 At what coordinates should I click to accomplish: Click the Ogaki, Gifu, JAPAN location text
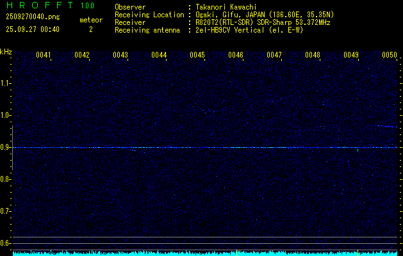(265, 15)
